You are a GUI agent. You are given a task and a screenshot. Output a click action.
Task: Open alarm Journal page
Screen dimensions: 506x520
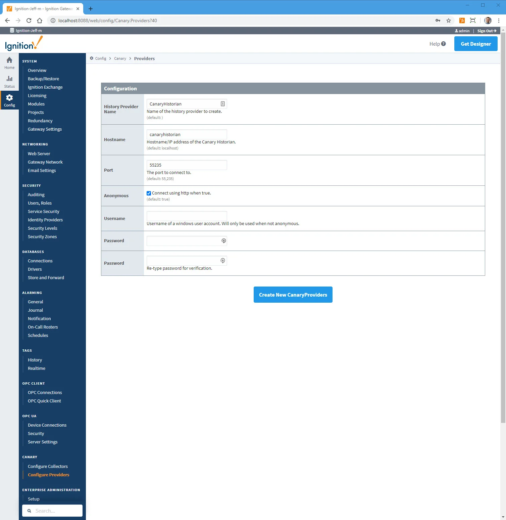(x=35, y=310)
